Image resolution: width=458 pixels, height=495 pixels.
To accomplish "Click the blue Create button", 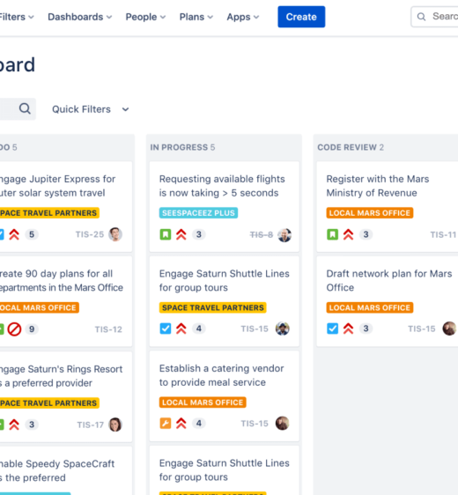I will coord(301,17).
